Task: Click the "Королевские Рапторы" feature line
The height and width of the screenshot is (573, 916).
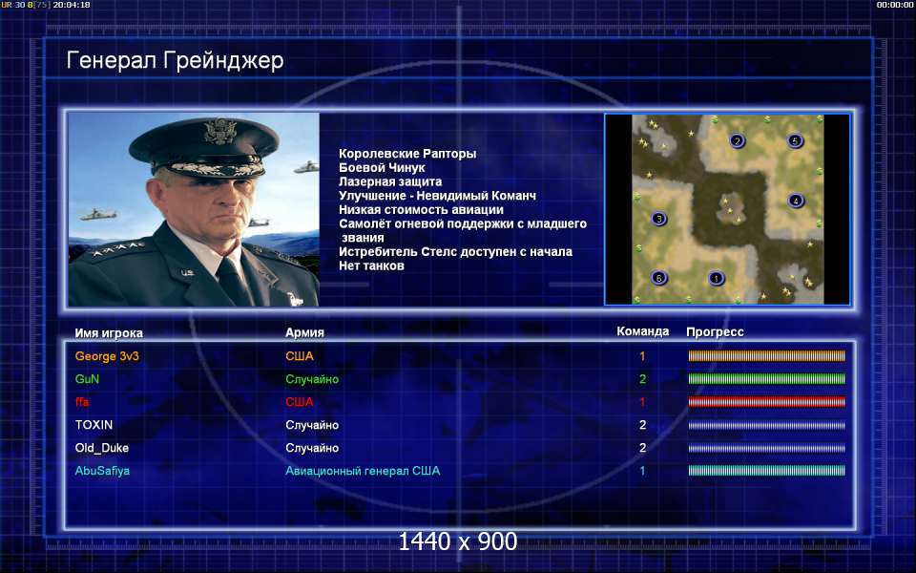Action: 407,154
